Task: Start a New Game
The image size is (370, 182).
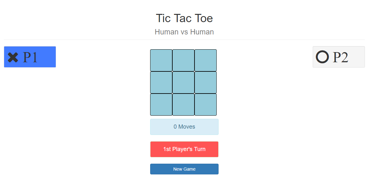Action: click(184, 169)
